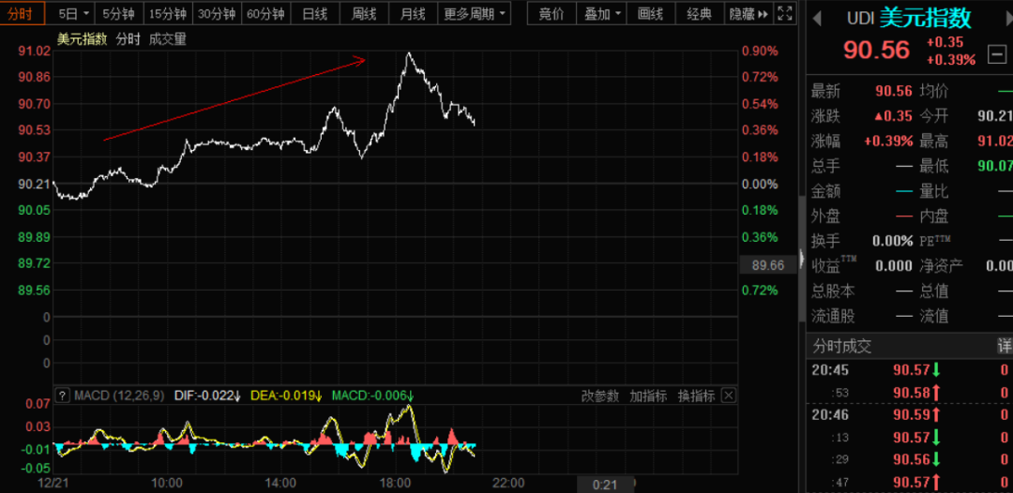This screenshot has width=1013, height=493.
Task: Click 改参数 to edit MACD parameters
Action: [599, 396]
